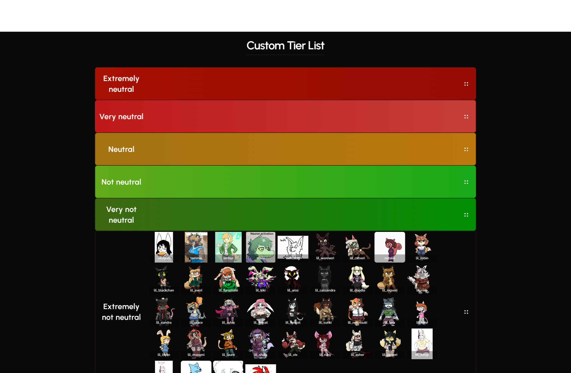Select the morgan character thumbnail

click(x=164, y=247)
